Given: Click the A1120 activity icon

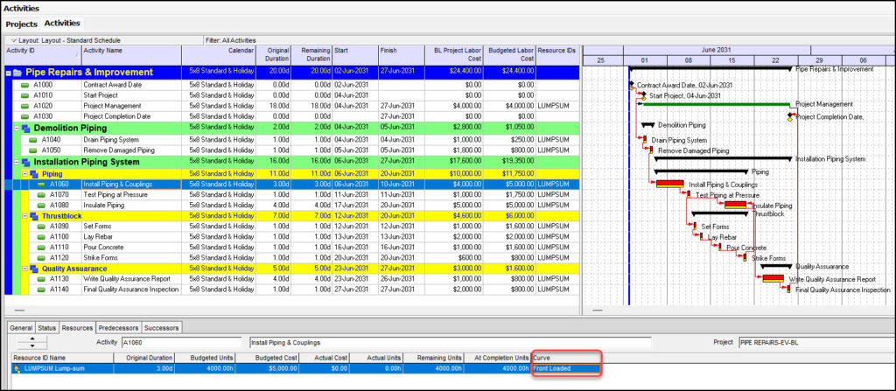Looking at the screenshot, I should coord(41,258).
